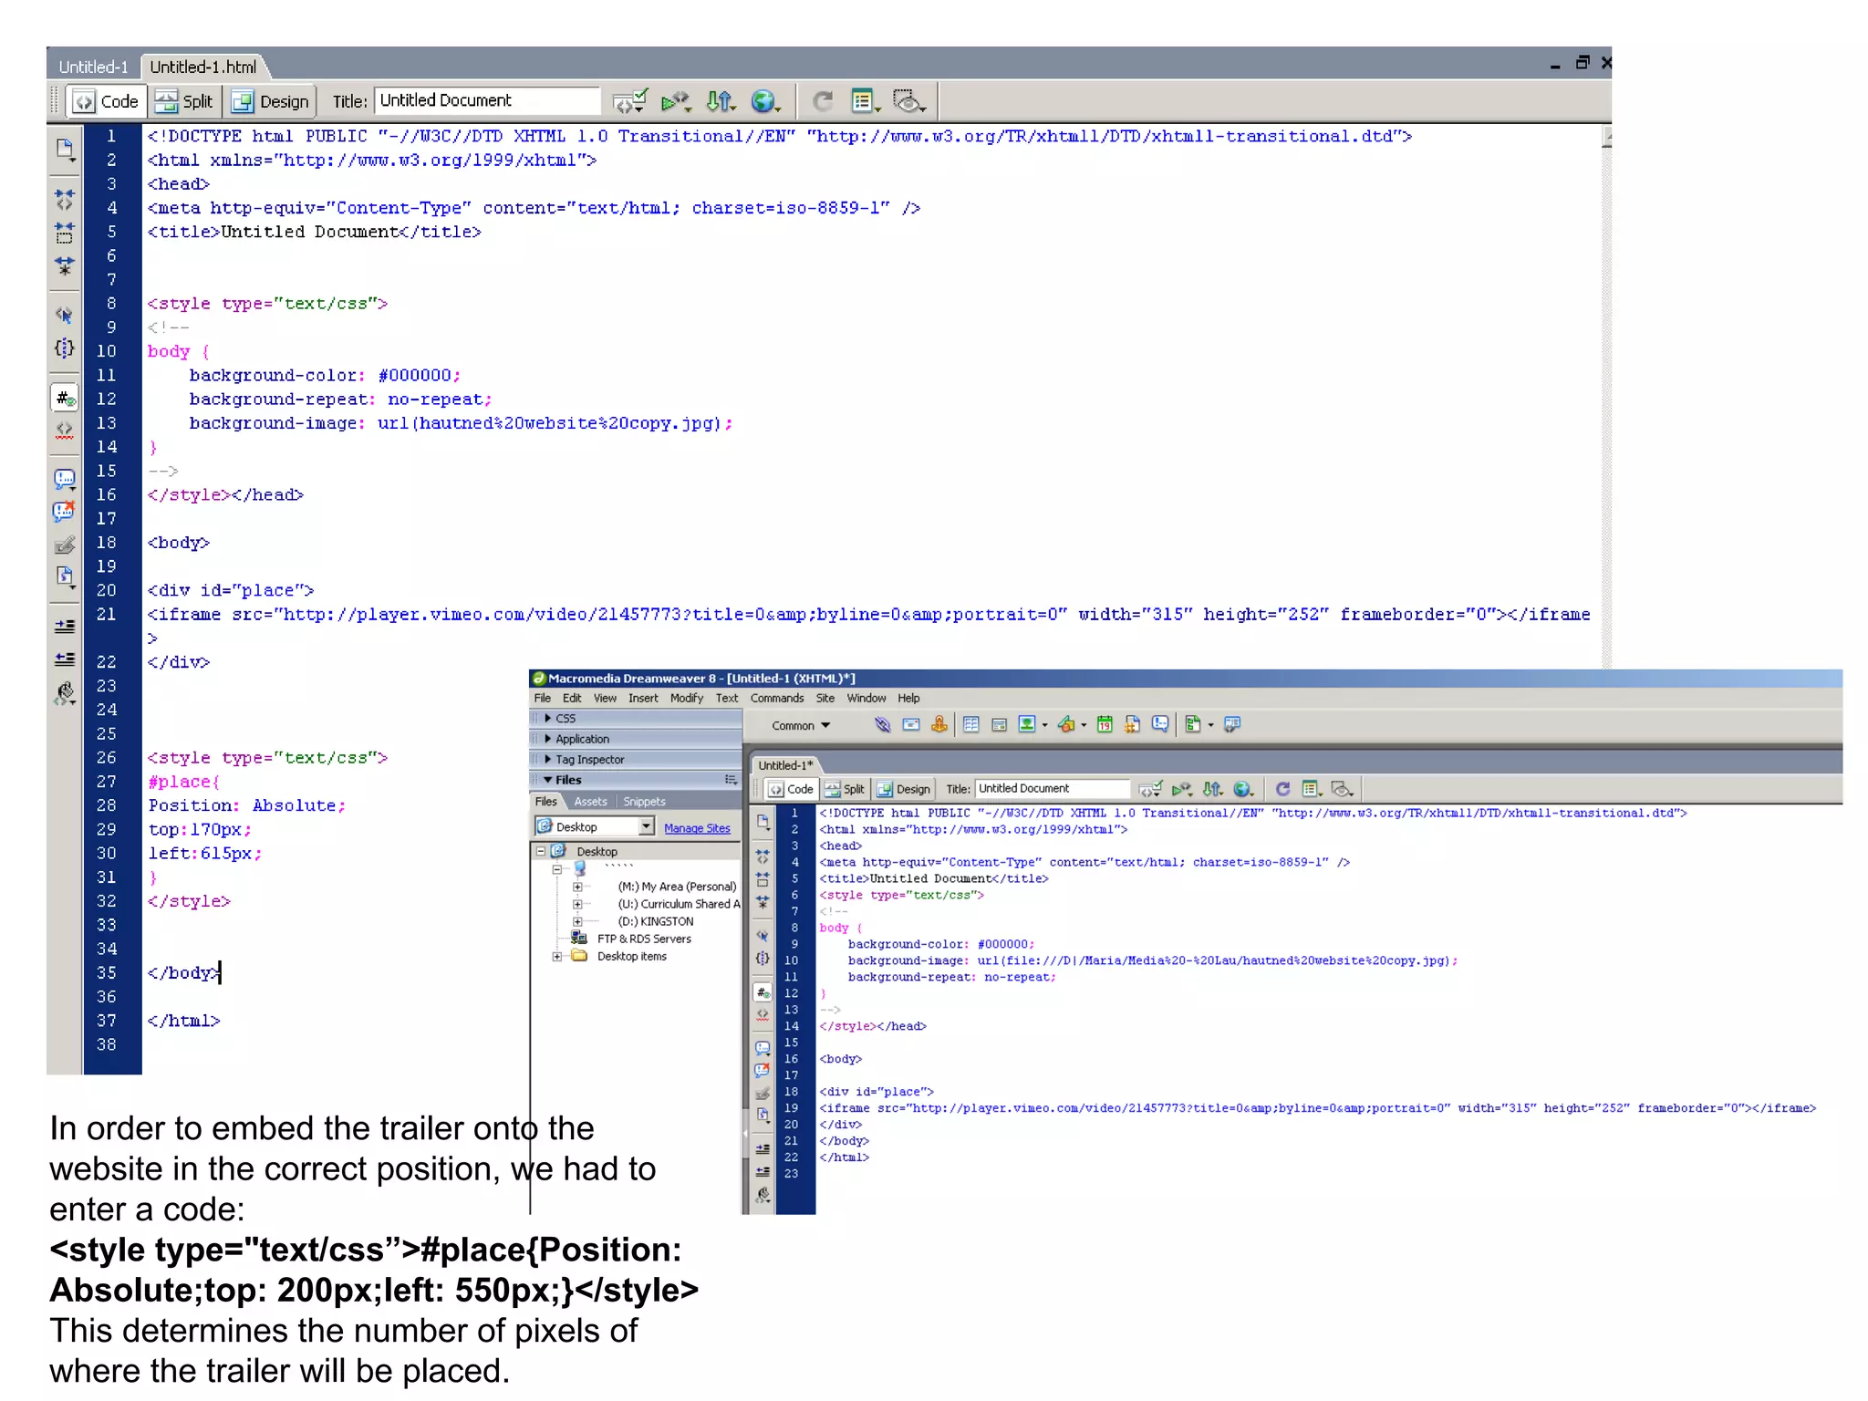Click Open Documents icon in upper coding sidebar
Viewport: 1868px width, 1401px height.
tap(65, 150)
